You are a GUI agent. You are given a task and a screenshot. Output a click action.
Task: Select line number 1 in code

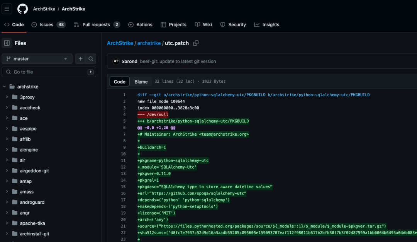(124, 95)
